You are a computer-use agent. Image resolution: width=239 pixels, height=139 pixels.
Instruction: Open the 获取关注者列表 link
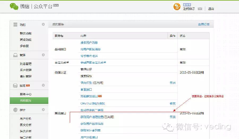(91, 130)
